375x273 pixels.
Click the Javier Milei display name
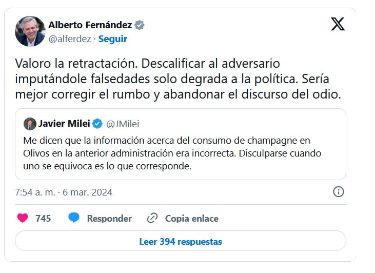tap(64, 124)
